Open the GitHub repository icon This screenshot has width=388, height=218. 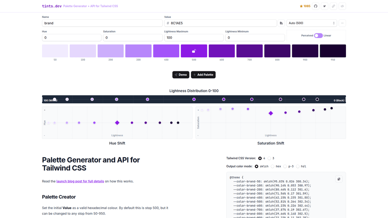pyautogui.click(x=316, y=6)
